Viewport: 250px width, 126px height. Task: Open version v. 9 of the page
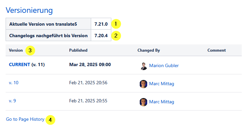(12, 101)
